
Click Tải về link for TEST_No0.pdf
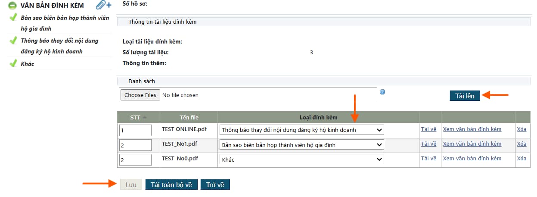[x=428, y=158]
